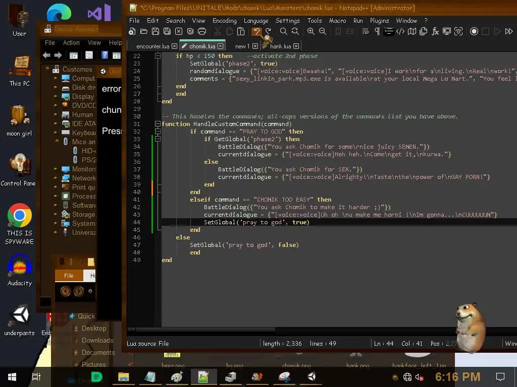Open File Explorer from the taskbar

[x=124, y=377]
